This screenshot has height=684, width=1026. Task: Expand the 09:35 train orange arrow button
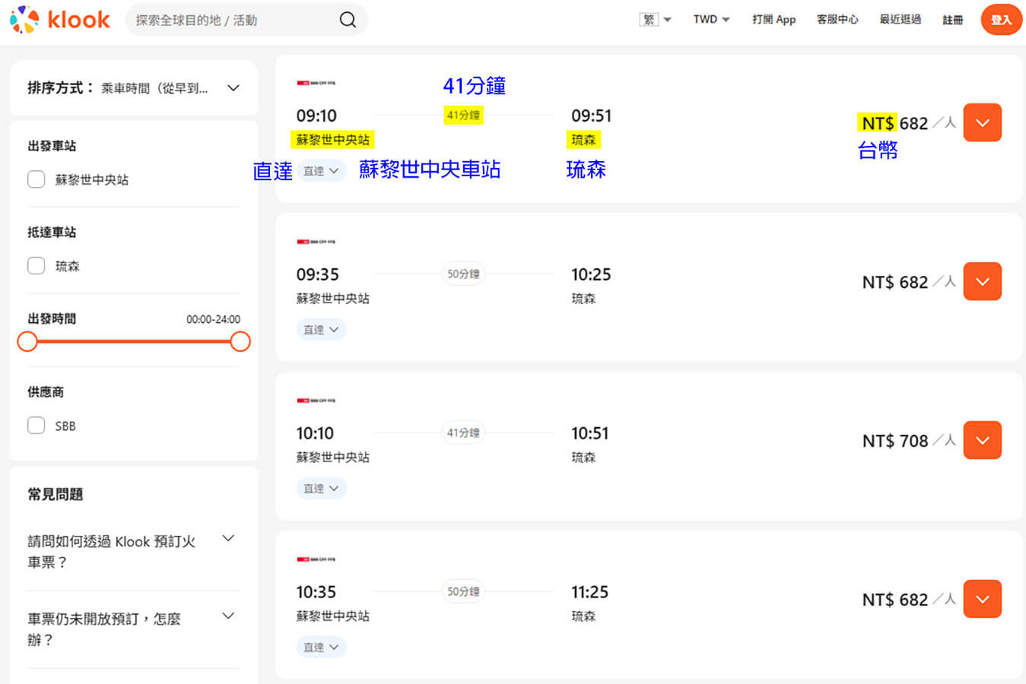[983, 282]
